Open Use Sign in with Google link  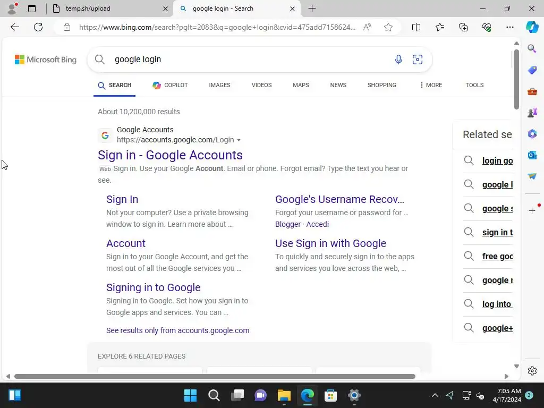pyautogui.click(x=330, y=243)
